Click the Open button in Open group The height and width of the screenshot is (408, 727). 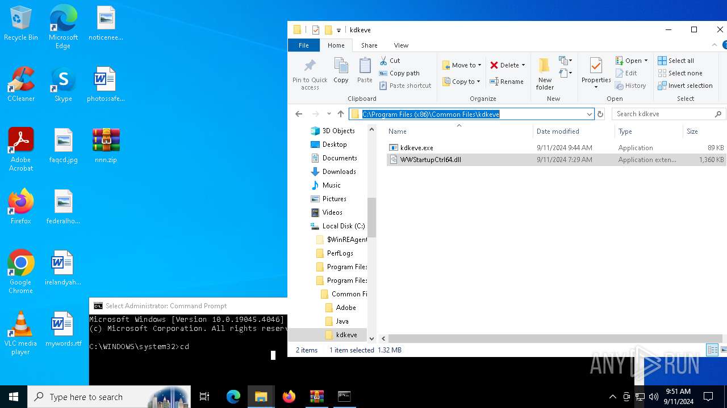pos(632,61)
